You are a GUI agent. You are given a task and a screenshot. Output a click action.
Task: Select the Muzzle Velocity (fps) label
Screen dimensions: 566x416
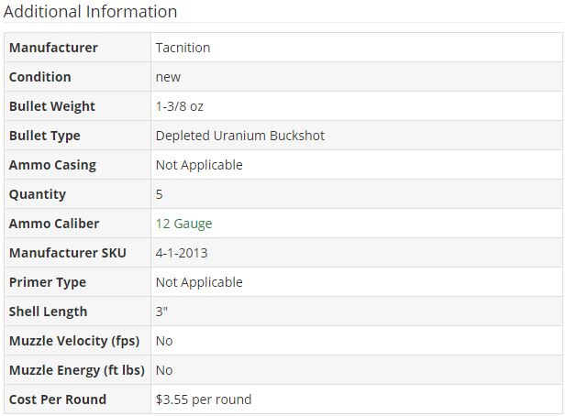tap(74, 341)
